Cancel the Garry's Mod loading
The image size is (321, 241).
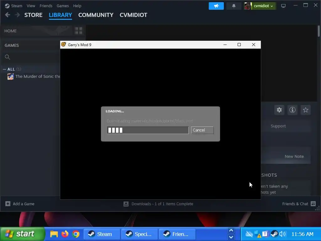click(202, 130)
